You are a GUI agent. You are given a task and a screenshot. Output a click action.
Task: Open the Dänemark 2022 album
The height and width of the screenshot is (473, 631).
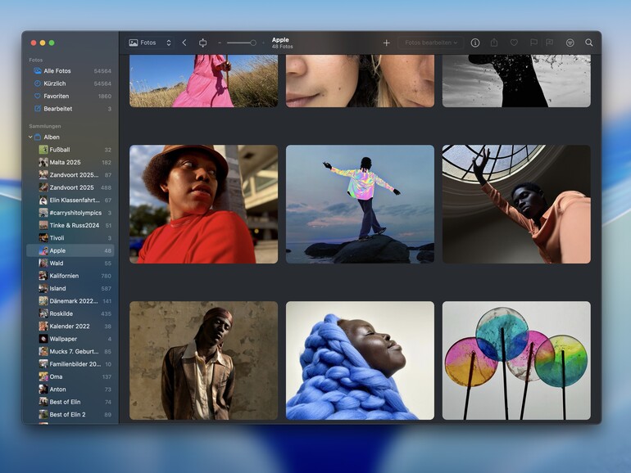pos(70,301)
